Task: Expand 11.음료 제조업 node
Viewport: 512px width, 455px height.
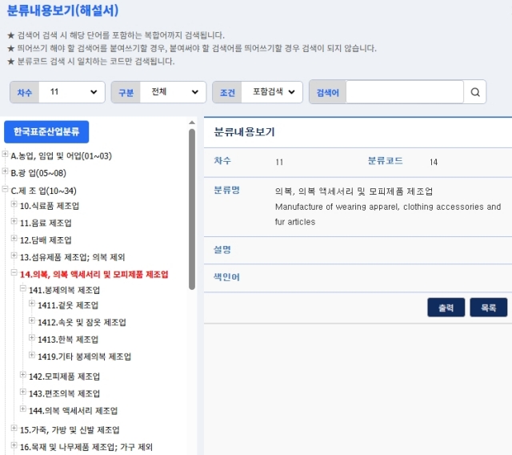Action: tap(14, 221)
